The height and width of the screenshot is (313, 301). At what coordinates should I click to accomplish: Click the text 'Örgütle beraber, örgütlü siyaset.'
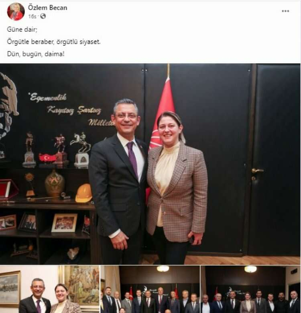point(54,42)
